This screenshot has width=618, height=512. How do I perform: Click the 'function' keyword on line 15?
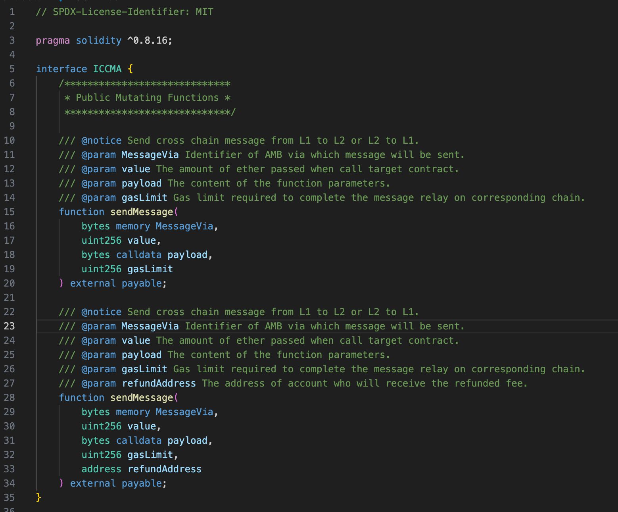(x=81, y=212)
